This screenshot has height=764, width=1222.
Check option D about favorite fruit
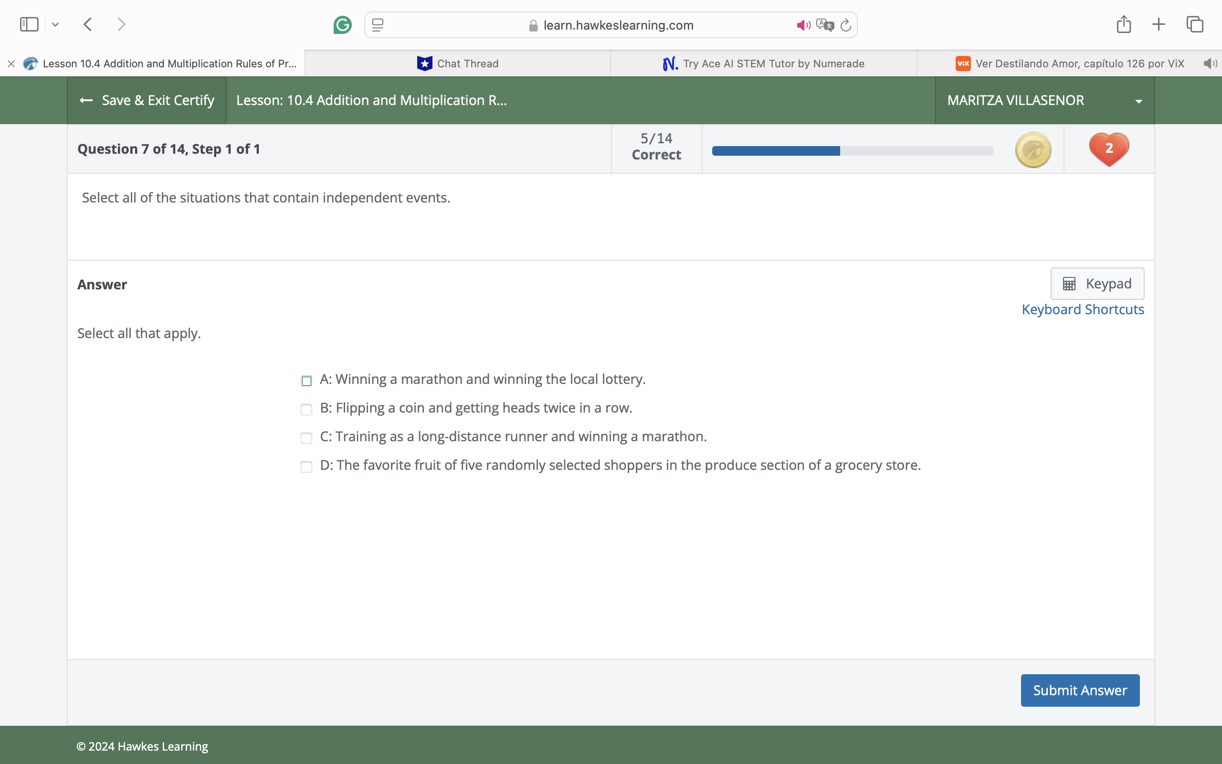click(306, 467)
